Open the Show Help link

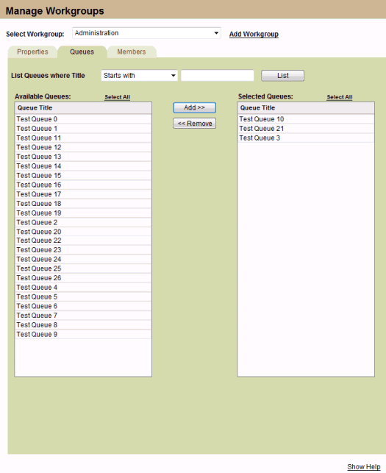[x=364, y=466]
